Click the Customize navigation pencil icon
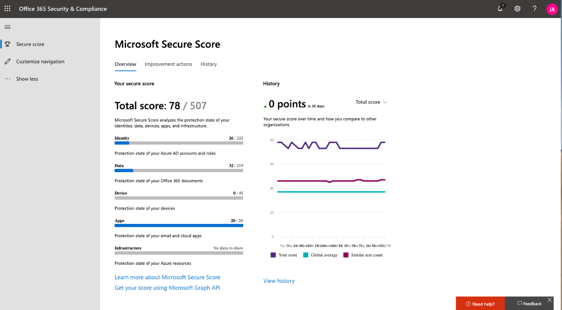Image resolution: width=562 pixels, height=310 pixels. coord(7,61)
